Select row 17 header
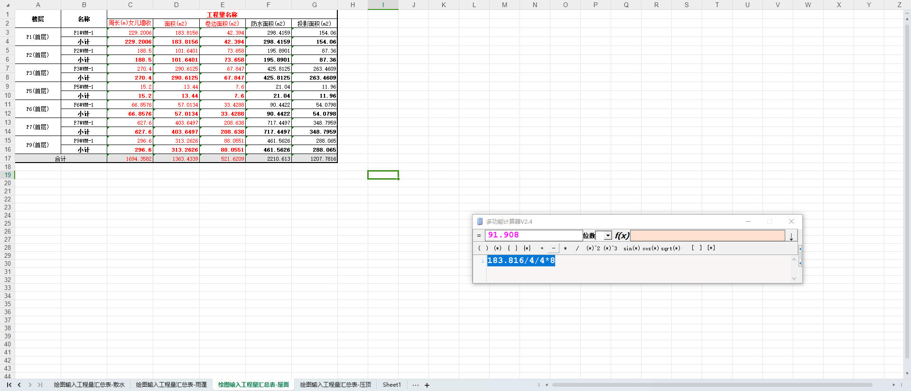The width and height of the screenshot is (911, 391). (x=7, y=158)
